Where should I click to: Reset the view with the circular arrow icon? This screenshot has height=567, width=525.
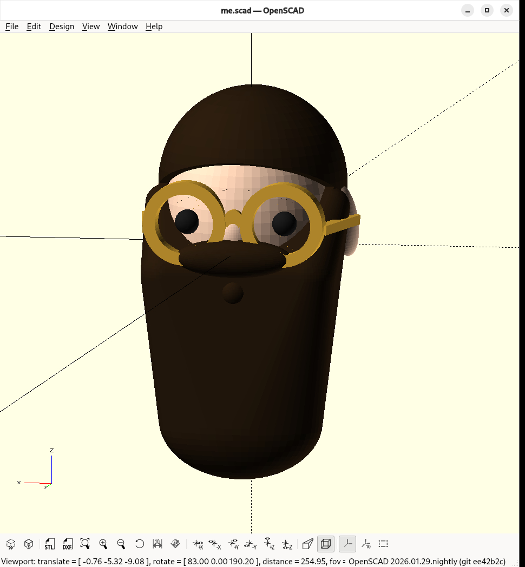point(140,544)
